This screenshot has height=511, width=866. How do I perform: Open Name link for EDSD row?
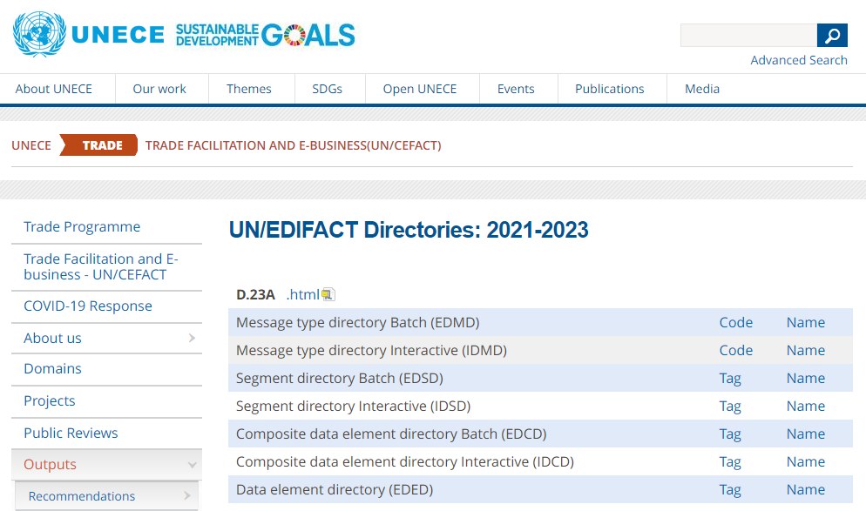(x=805, y=378)
